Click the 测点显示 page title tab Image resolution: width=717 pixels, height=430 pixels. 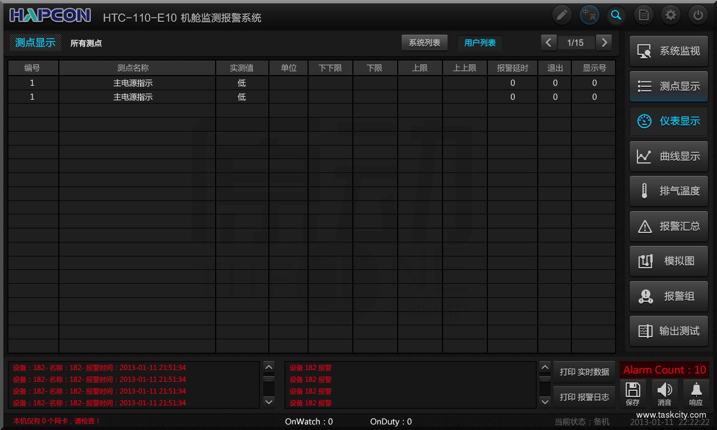35,43
